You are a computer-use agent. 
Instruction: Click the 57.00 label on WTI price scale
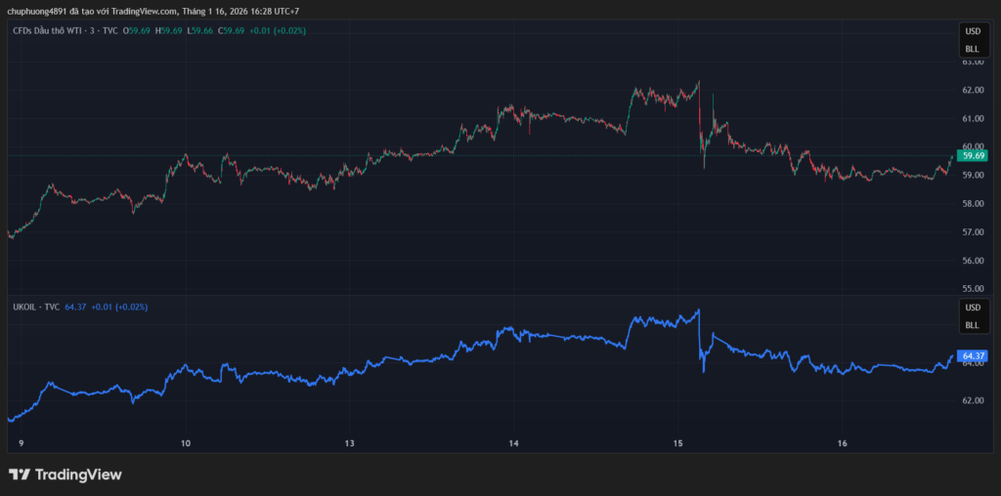point(973,232)
